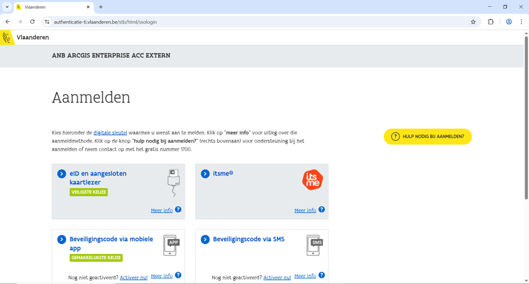Viewport: 529px width, 284px height.
Task: Open the Extensions puzzle icon
Action: tap(490, 22)
